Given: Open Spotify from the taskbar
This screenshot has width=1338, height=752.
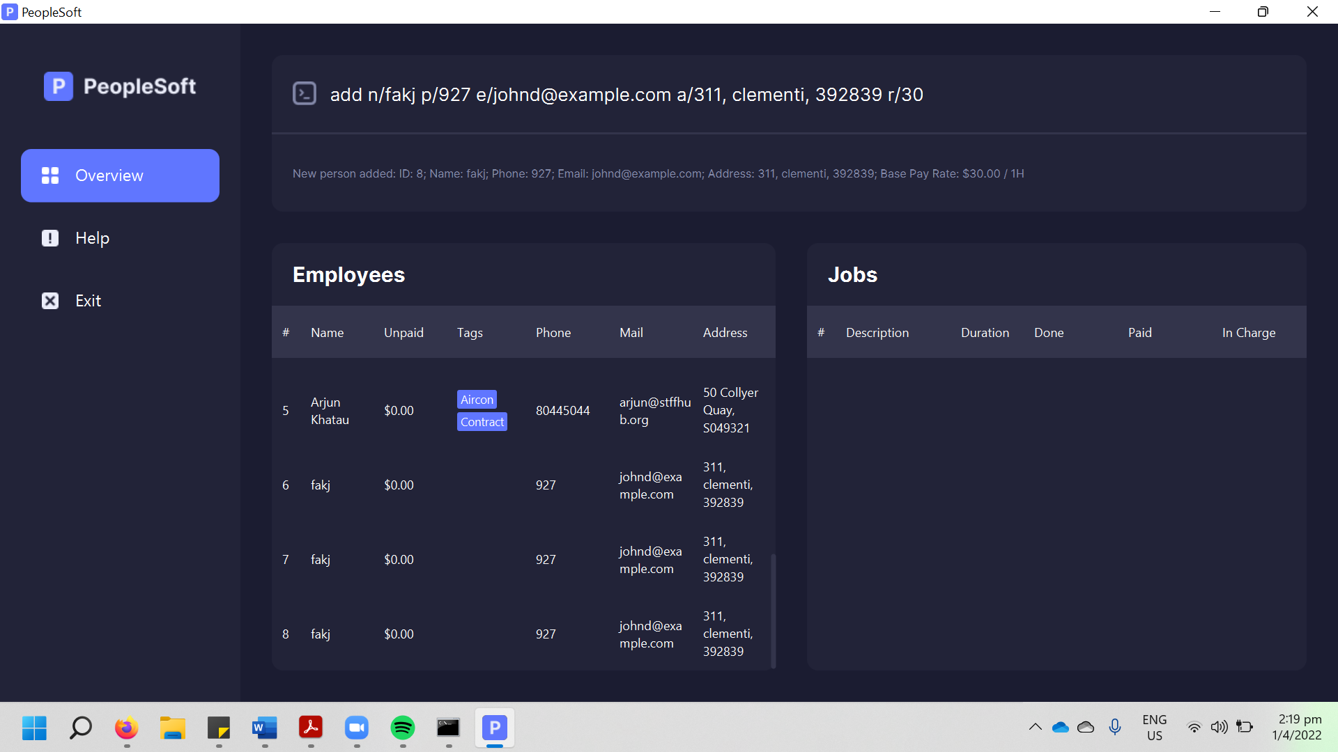Looking at the screenshot, I should [402, 728].
